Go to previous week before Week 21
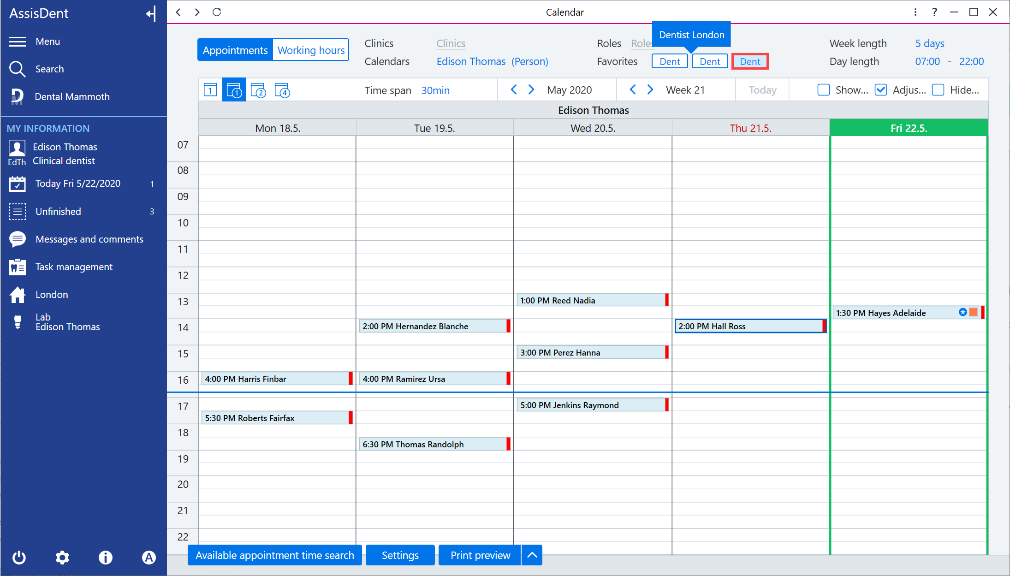Viewport: 1010px width, 576px height. point(633,89)
